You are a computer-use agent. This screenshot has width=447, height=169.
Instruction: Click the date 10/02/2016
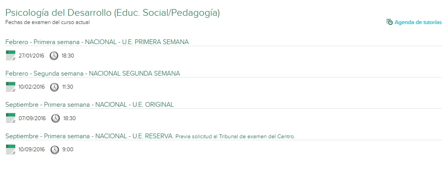pos(32,87)
